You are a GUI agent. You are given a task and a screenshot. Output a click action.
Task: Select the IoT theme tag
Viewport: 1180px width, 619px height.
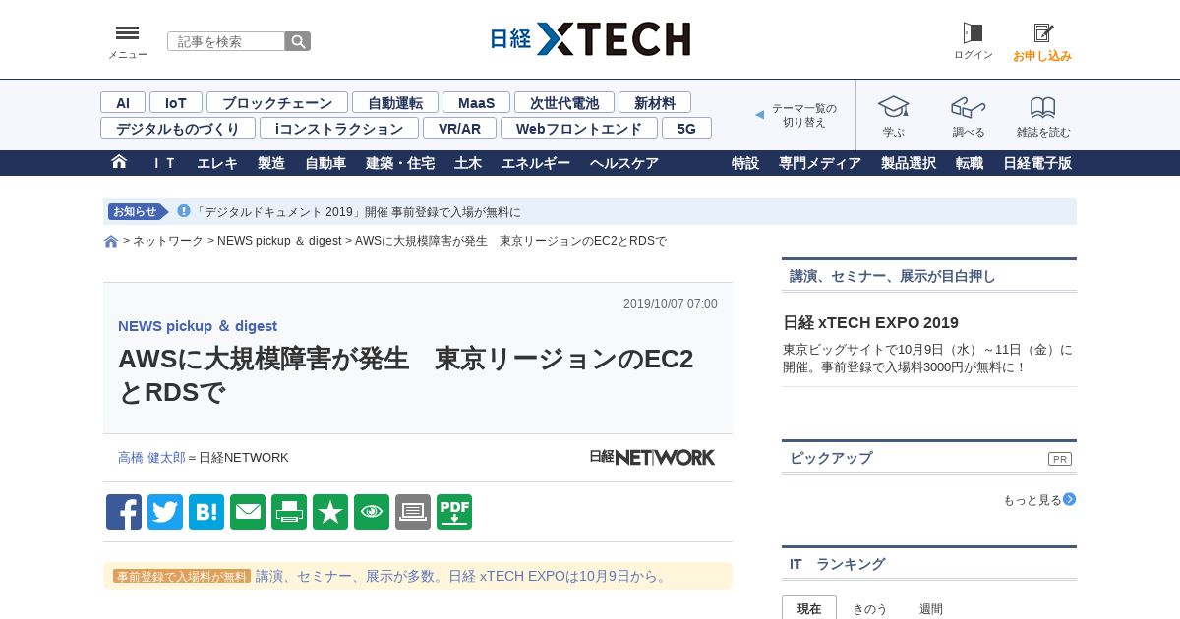click(176, 102)
